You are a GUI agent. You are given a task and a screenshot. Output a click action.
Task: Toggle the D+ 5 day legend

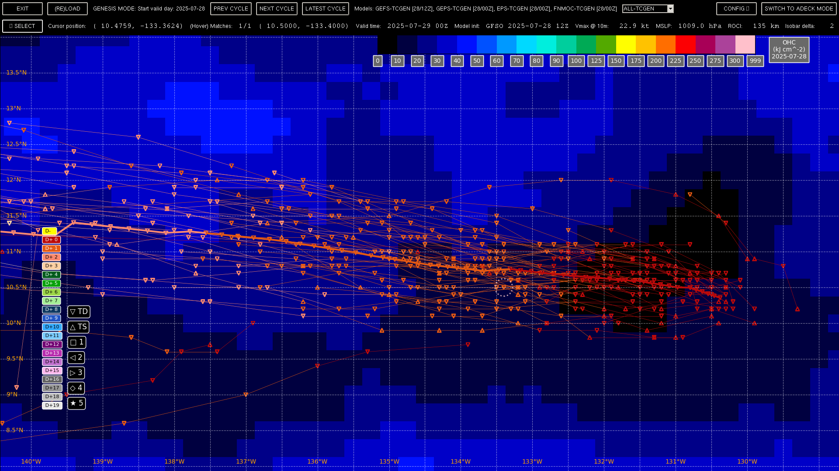[52, 283]
